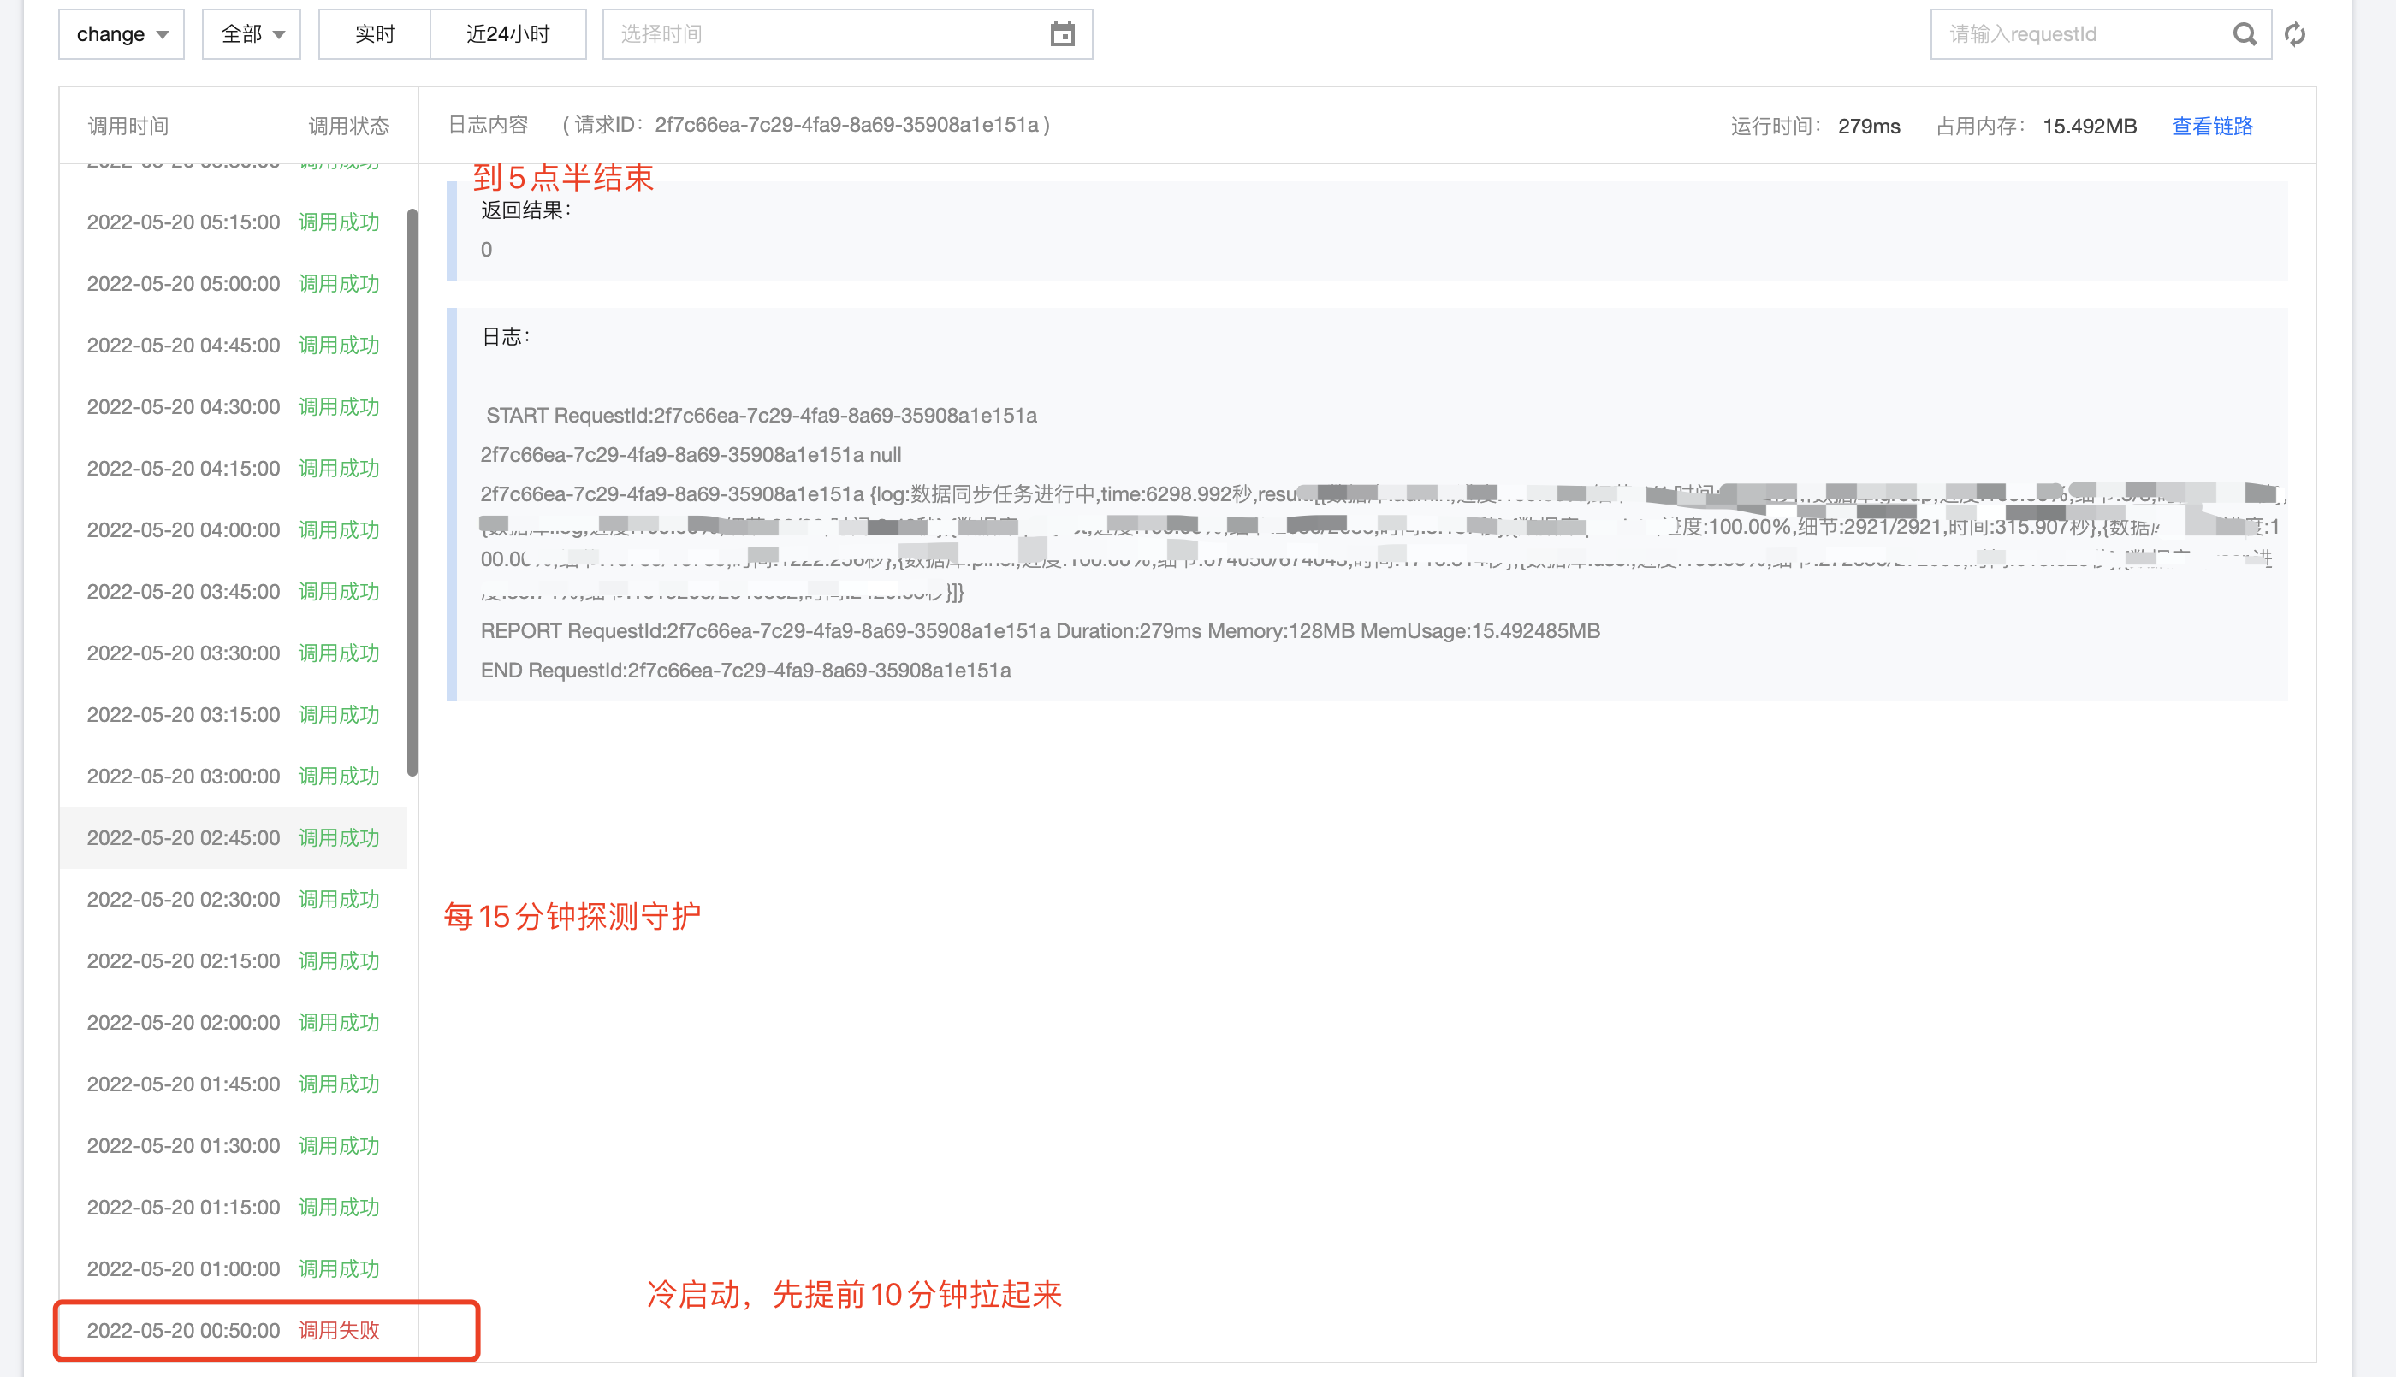Click the 调用状态 column header
Screen dimensions: 2396x1377
pyautogui.click(x=349, y=126)
